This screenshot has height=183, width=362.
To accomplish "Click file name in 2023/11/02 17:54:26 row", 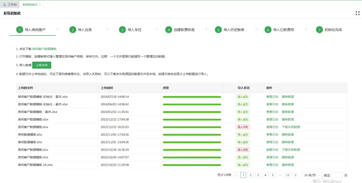I will tap(30, 135).
